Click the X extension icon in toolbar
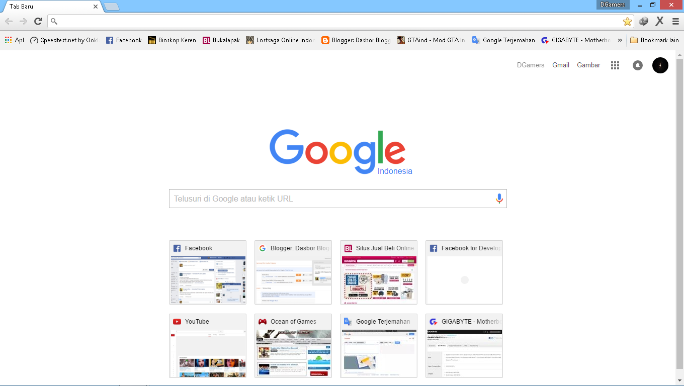 point(659,21)
